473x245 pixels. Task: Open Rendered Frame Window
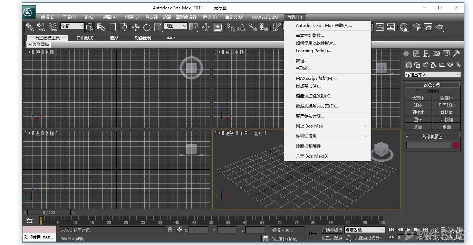tap(428, 27)
